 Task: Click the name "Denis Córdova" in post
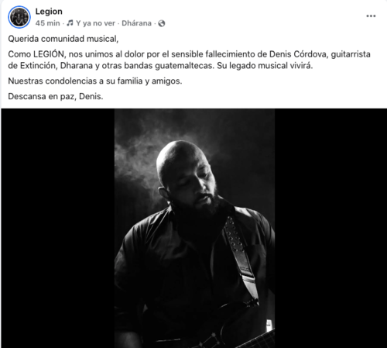click(298, 54)
